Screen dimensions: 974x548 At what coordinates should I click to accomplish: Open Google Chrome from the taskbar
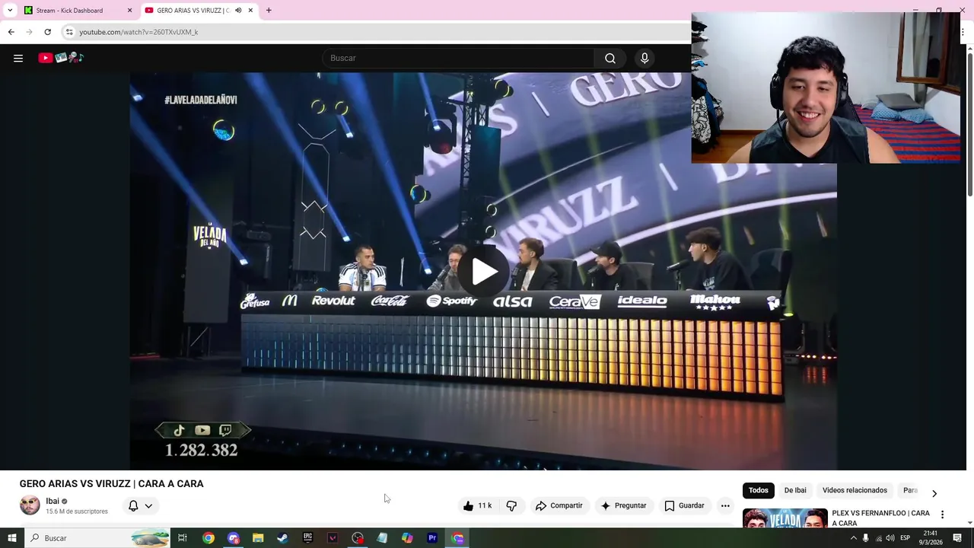click(x=208, y=538)
